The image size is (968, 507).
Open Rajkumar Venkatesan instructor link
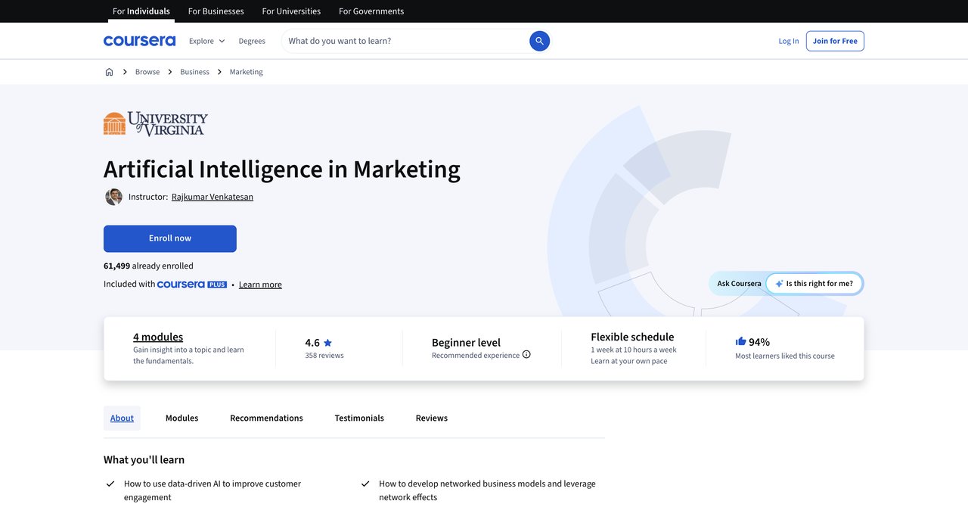pyautogui.click(x=213, y=197)
